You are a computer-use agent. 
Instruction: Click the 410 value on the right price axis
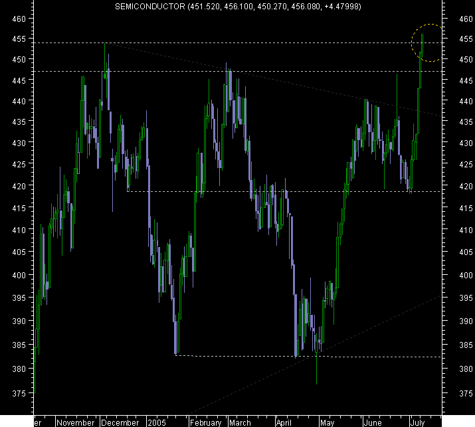466,230
